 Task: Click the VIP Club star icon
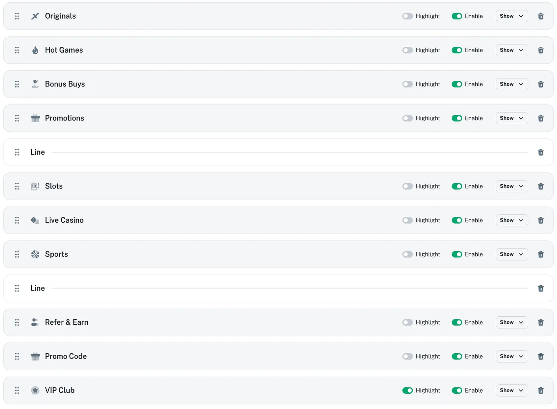point(35,390)
